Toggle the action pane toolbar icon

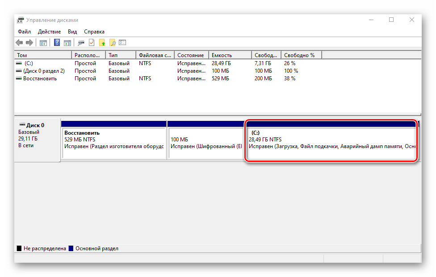click(x=67, y=43)
